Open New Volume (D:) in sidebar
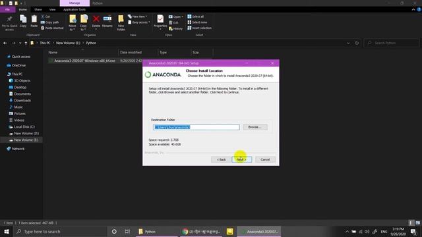Screen dimensions: 422x237 [26, 133]
